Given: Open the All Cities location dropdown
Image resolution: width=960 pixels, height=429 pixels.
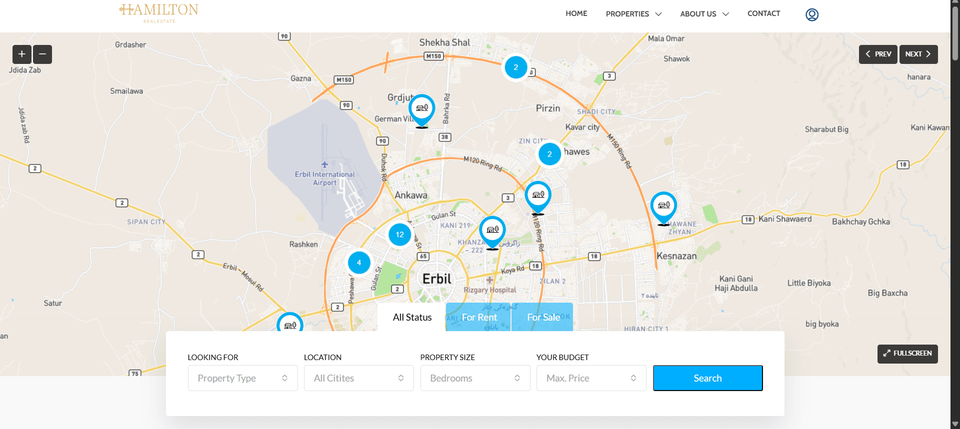Looking at the screenshot, I should 358,378.
